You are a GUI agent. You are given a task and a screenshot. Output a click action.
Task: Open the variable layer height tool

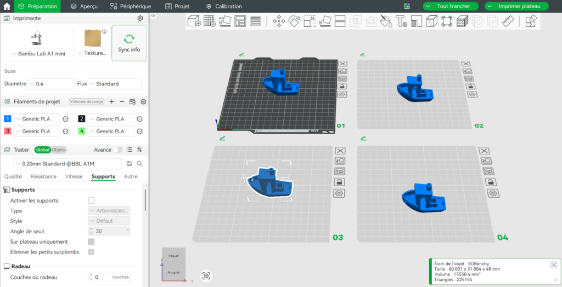click(x=256, y=21)
